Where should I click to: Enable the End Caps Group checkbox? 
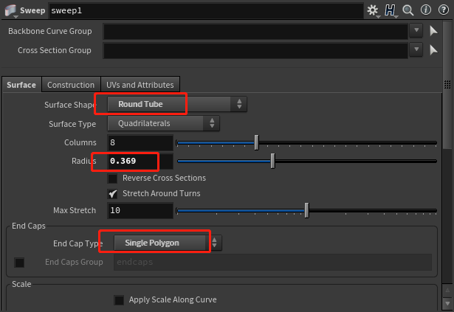pos(19,263)
